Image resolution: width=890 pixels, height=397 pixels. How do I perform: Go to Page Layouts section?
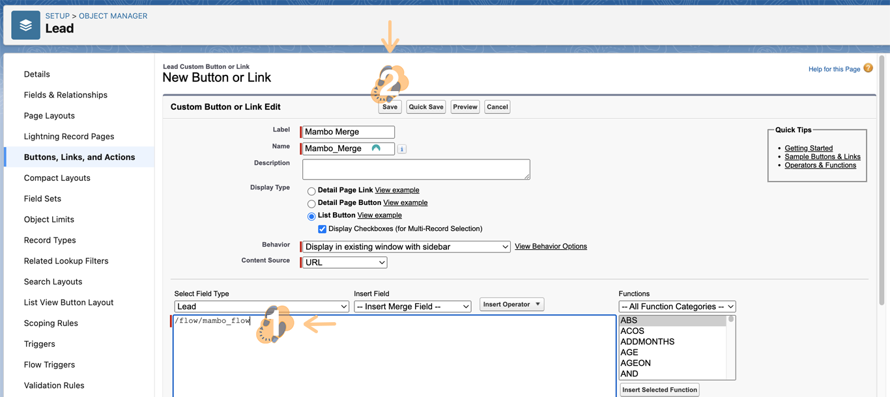click(49, 116)
